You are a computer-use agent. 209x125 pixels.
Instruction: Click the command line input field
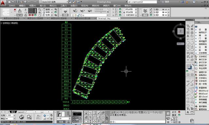(137, 122)
